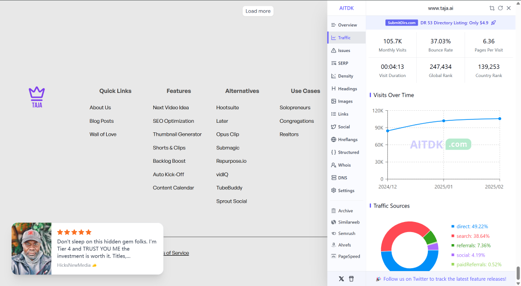Open the Blog Posts footer link
Image resolution: width=521 pixels, height=286 pixels.
[101, 121]
